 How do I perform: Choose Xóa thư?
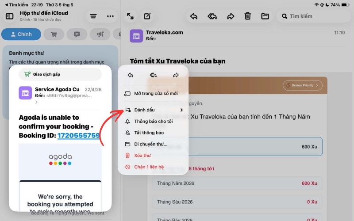point(153,156)
